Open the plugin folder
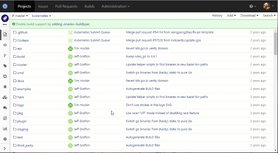278x153 pixels. 22,121
